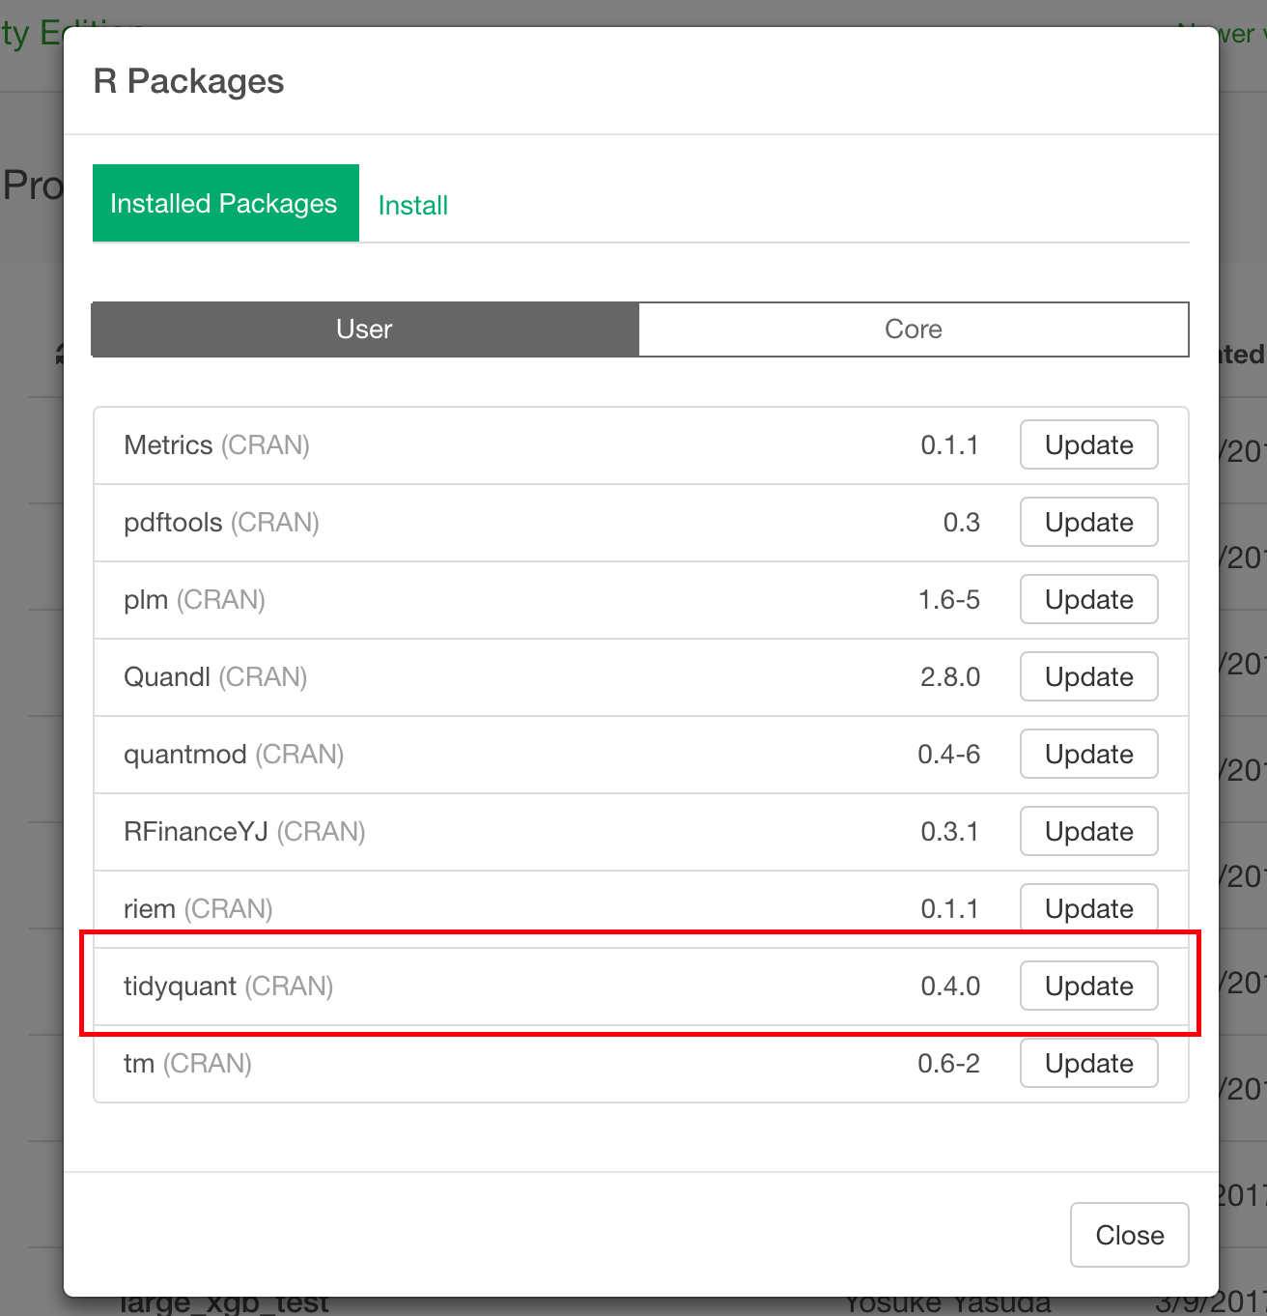Open the Installed Packages tab
Viewport: 1267px width, 1316px height.
click(224, 203)
